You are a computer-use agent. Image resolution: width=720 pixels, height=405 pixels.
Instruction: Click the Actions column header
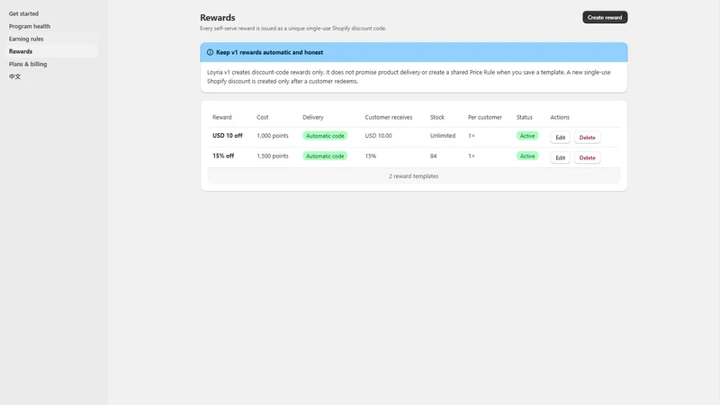560,118
